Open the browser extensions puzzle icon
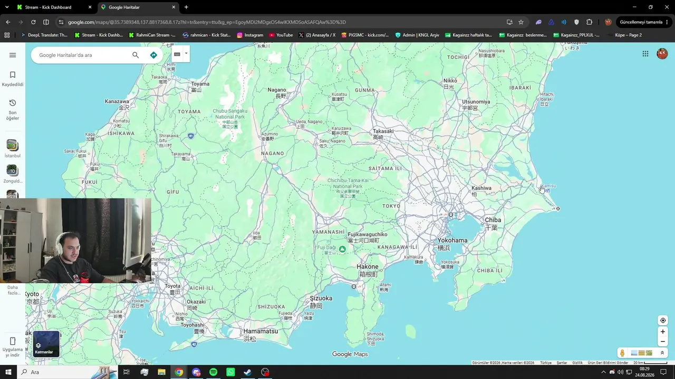 click(589, 22)
